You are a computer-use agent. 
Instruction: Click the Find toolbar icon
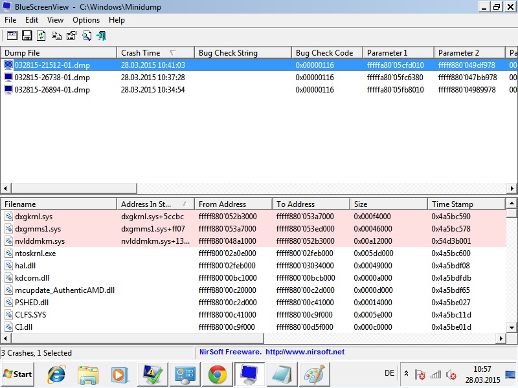pos(87,36)
